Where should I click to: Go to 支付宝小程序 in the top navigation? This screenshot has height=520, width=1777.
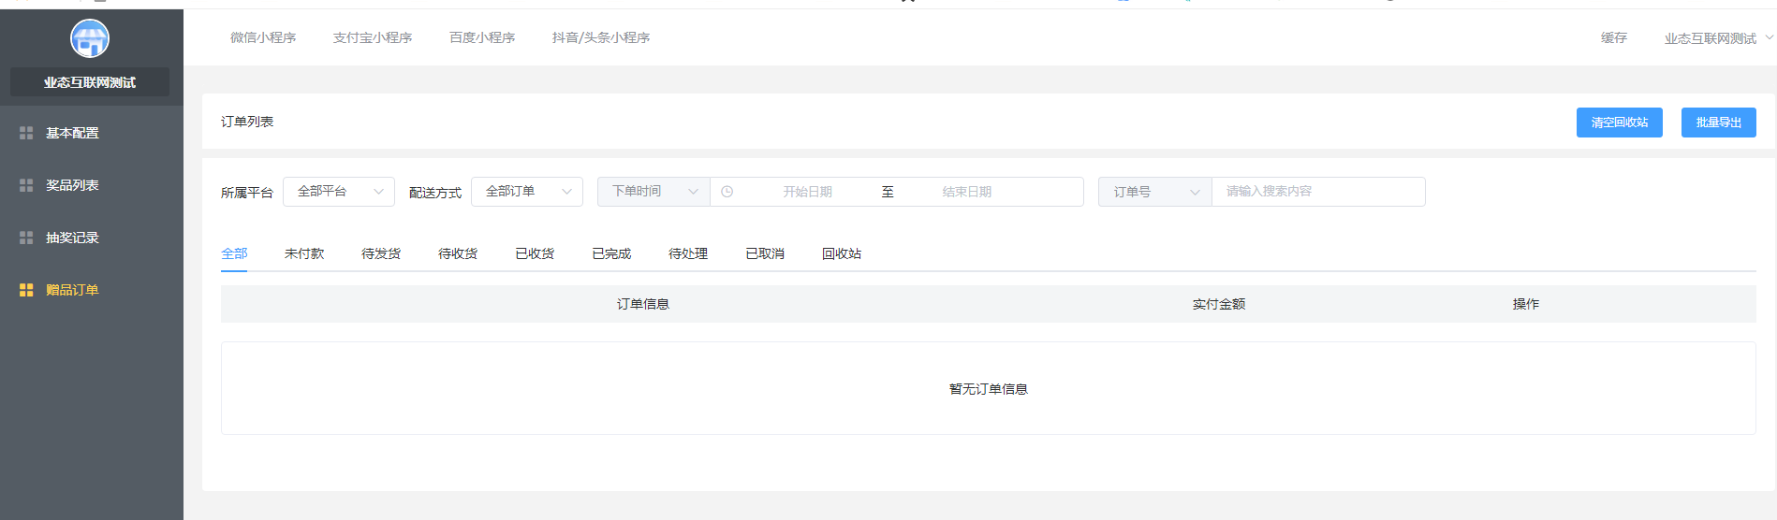click(373, 37)
